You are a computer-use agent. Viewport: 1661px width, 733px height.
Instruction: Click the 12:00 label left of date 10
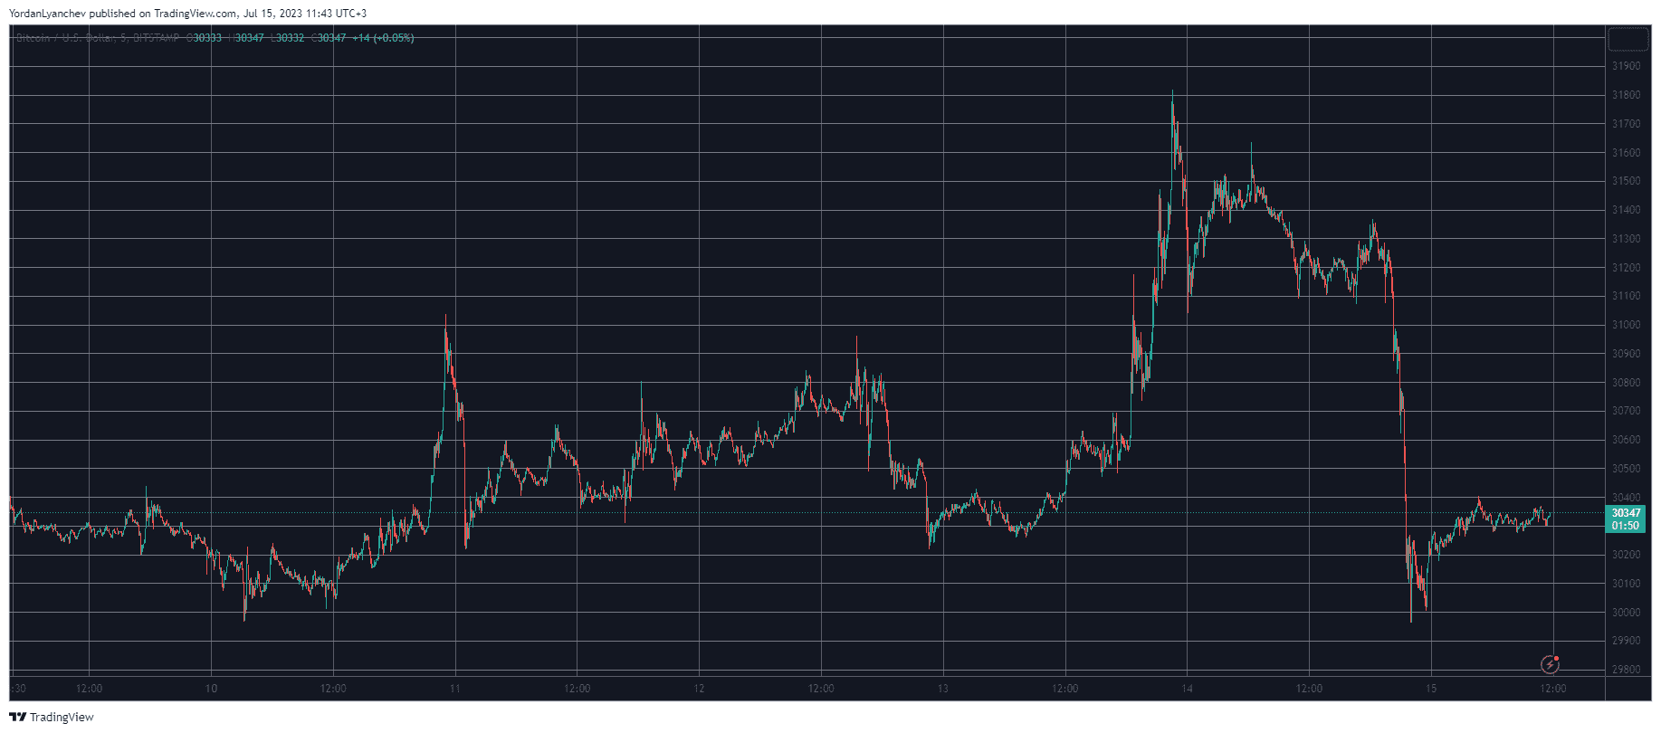click(x=89, y=689)
